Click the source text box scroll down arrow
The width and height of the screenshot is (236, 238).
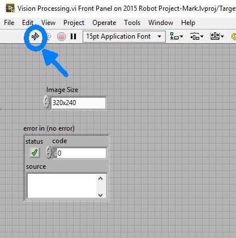(101, 195)
